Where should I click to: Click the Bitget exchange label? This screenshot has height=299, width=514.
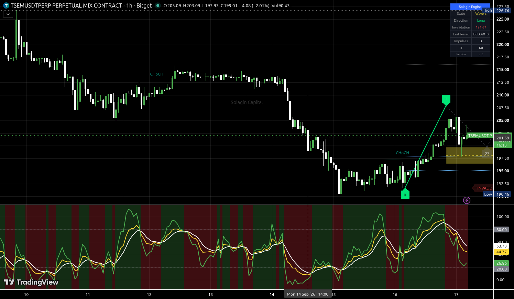click(x=144, y=5)
